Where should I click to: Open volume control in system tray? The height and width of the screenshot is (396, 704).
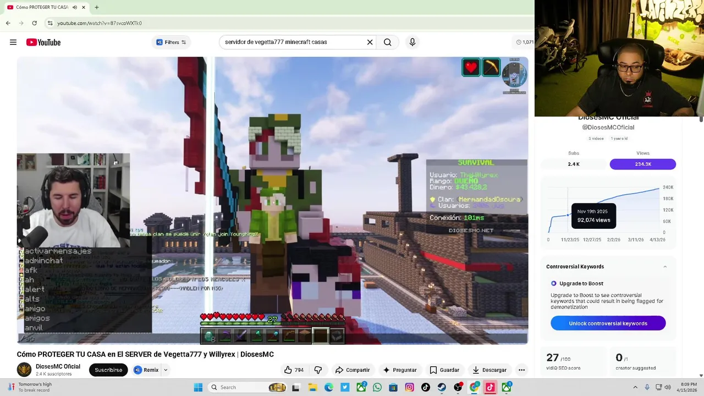point(668,387)
